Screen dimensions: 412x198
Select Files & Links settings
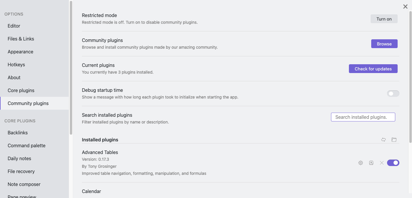(21, 39)
